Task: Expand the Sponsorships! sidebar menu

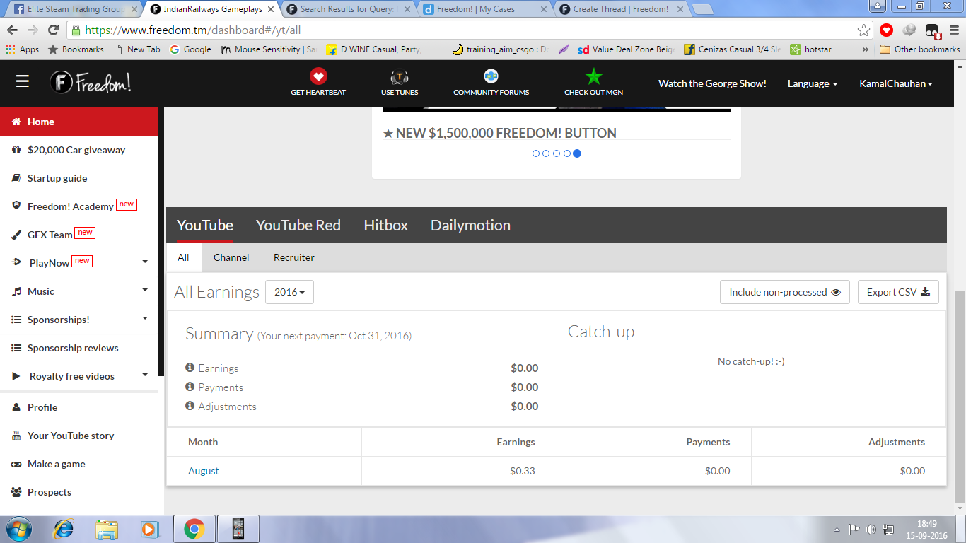Action: pyautogui.click(x=145, y=319)
